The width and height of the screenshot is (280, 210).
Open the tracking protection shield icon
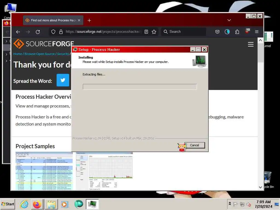[x=53, y=32]
